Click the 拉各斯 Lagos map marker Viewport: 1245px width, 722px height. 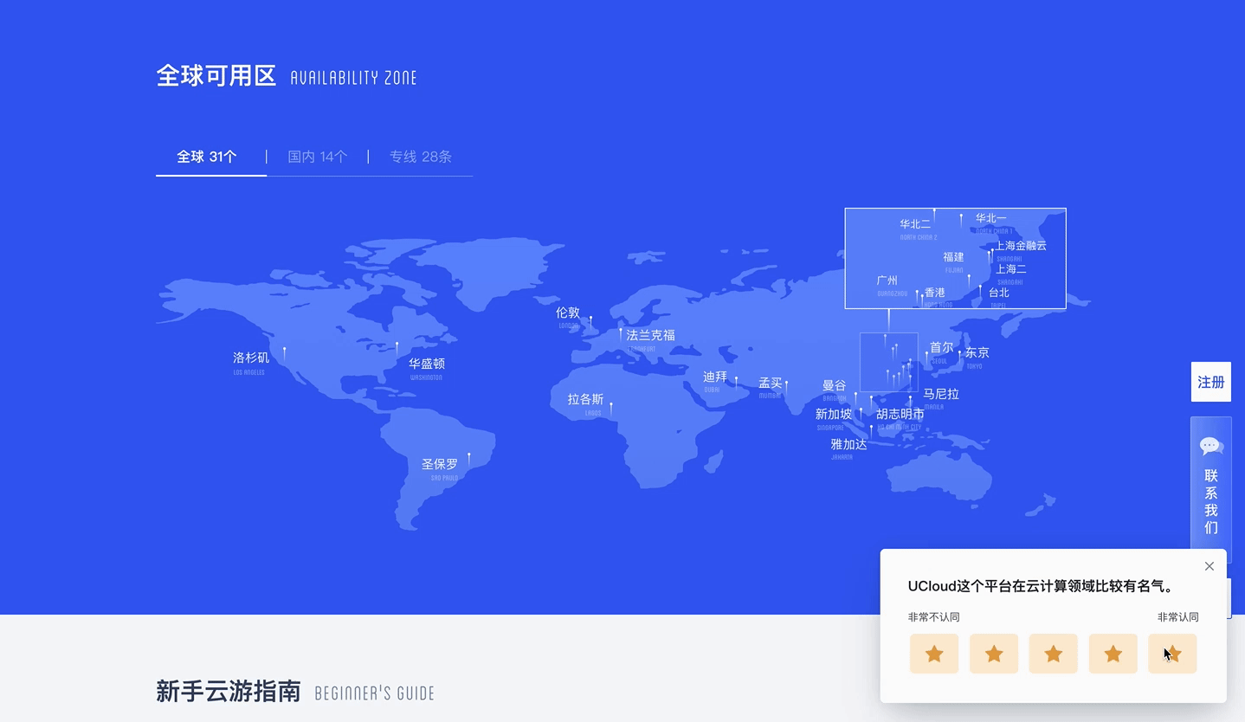coord(610,406)
